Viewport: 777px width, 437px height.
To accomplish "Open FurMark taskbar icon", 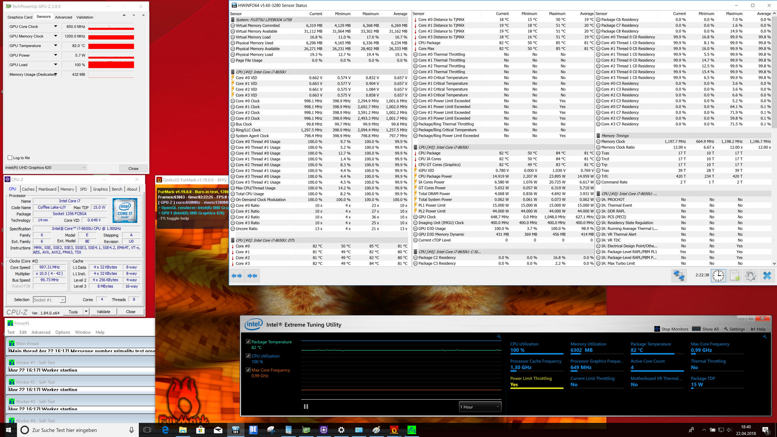I will pyautogui.click(x=394, y=430).
